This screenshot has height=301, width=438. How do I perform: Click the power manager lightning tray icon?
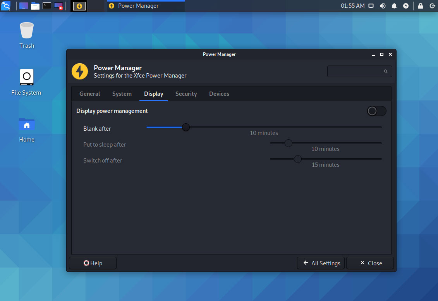tap(406, 6)
